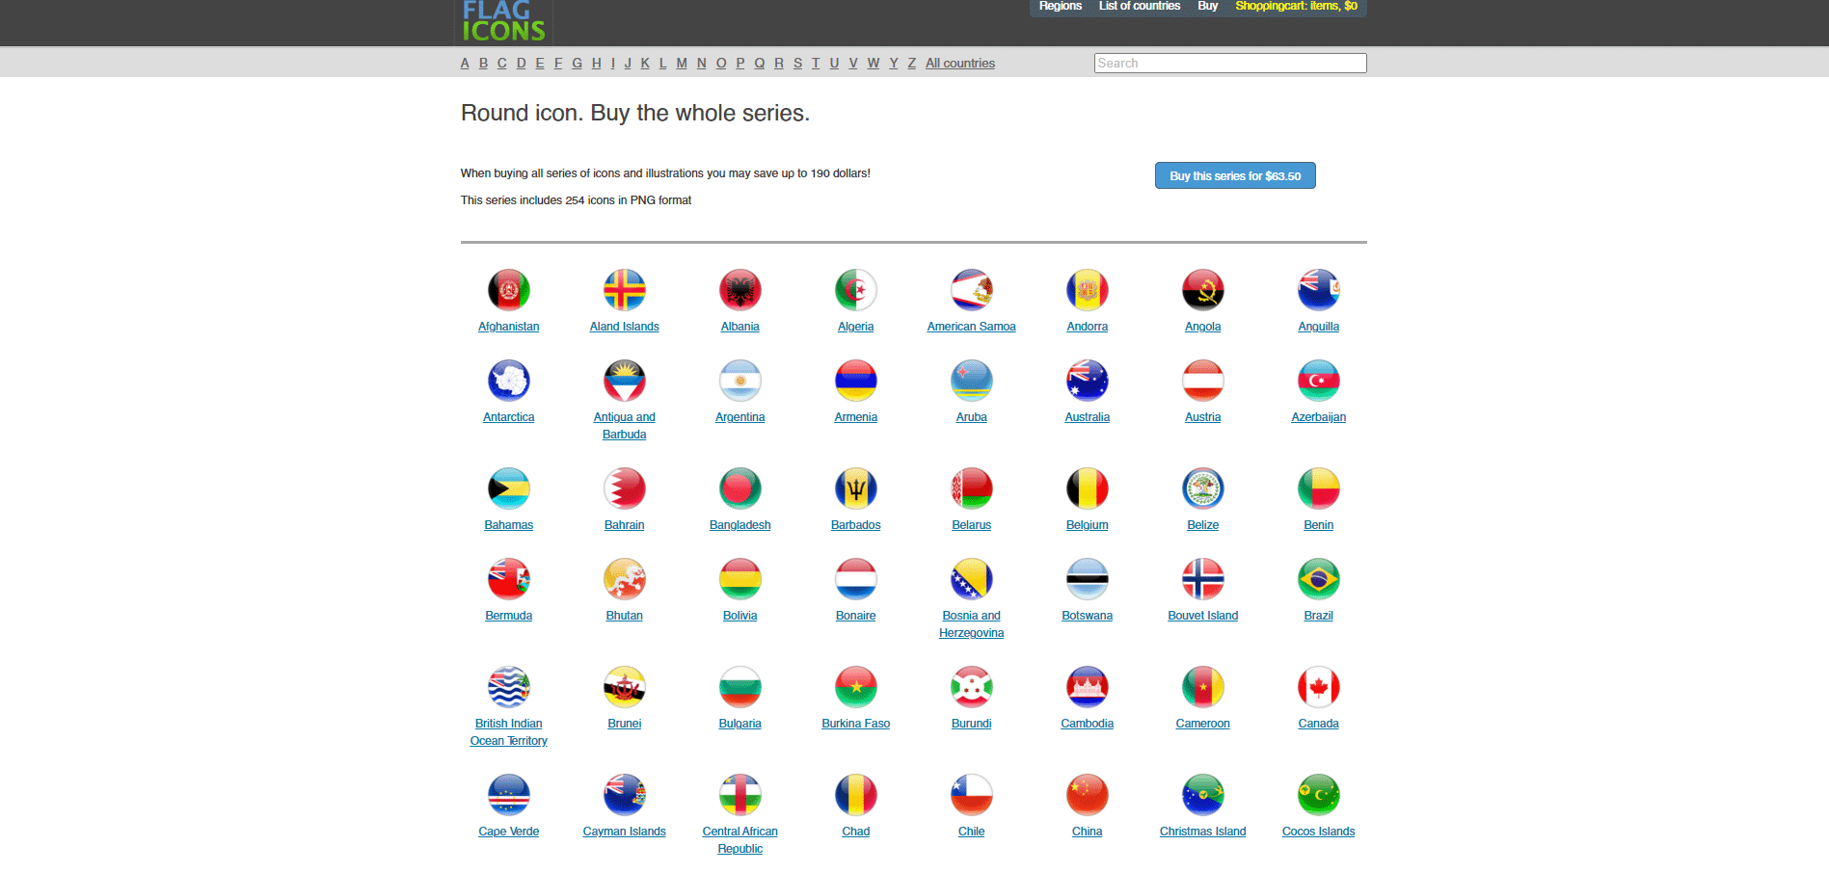Follow the Cocos Islands link
The width and height of the screenshot is (1829, 872).
click(1319, 832)
